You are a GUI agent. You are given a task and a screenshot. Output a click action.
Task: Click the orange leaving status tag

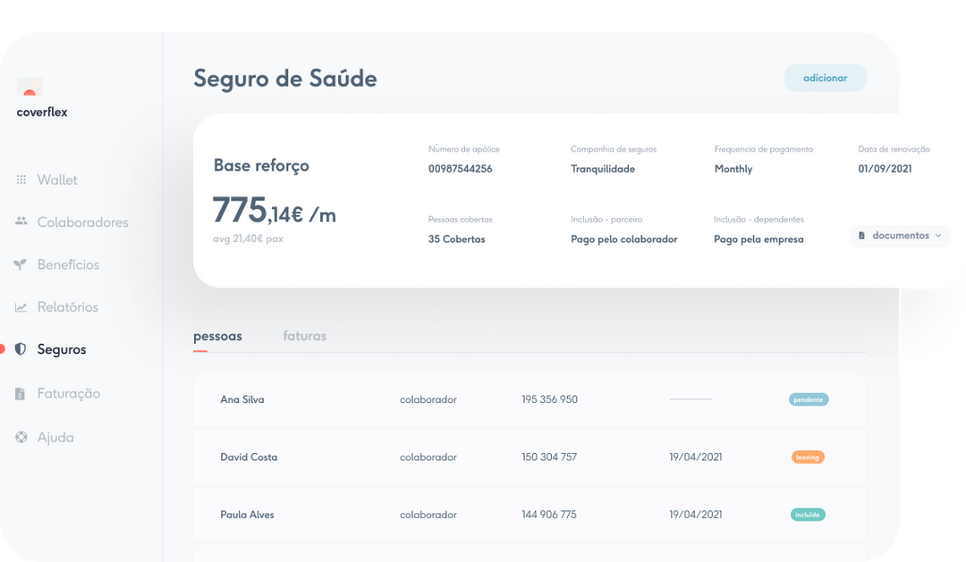[x=808, y=457]
